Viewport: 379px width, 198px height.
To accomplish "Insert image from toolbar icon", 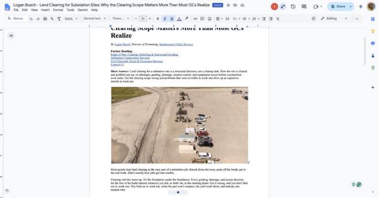I will tap(210, 19).
